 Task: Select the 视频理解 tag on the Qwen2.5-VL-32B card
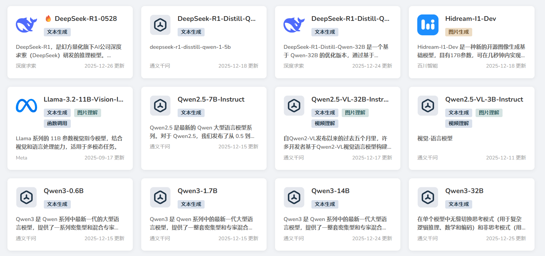click(x=325, y=123)
